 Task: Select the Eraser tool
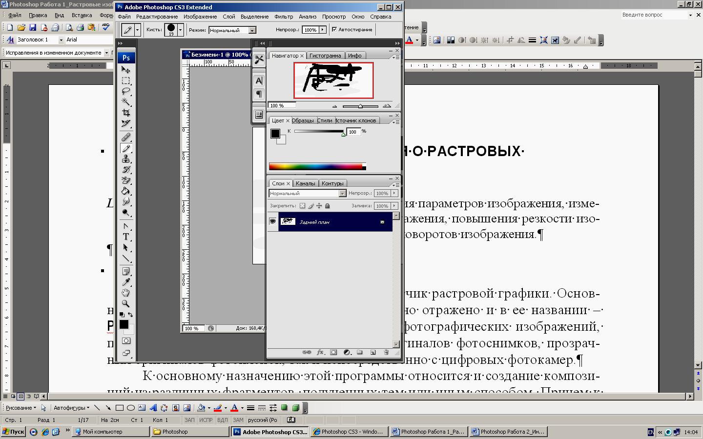pyautogui.click(x=126, y=180)
